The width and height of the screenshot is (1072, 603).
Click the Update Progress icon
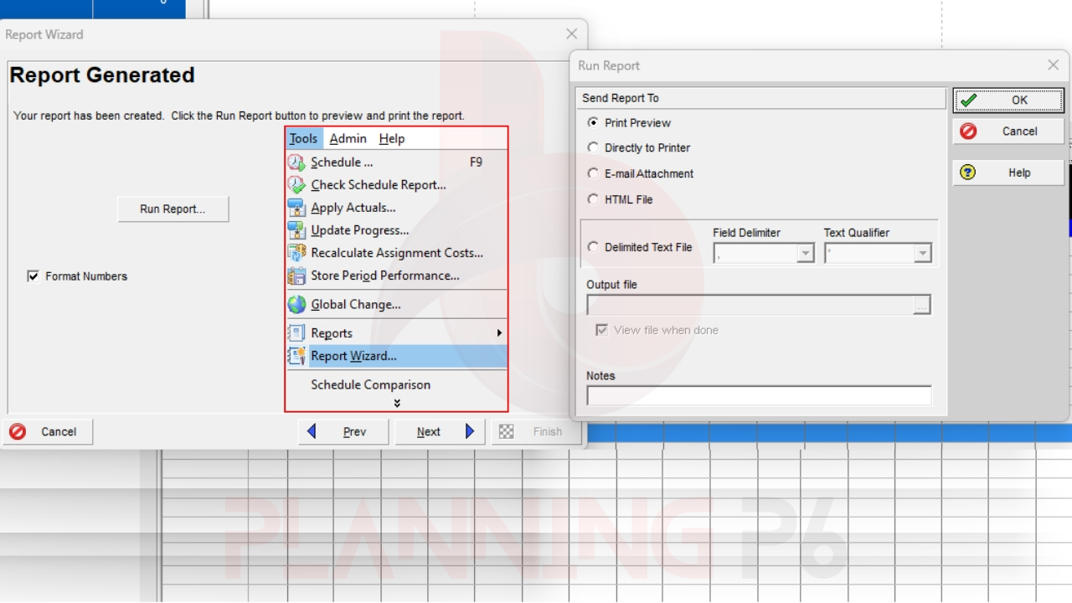[296, 230]
